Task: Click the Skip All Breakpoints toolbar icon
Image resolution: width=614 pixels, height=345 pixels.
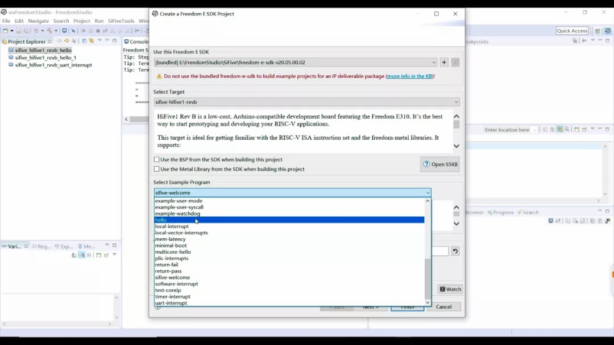Action: pos(73,31)
